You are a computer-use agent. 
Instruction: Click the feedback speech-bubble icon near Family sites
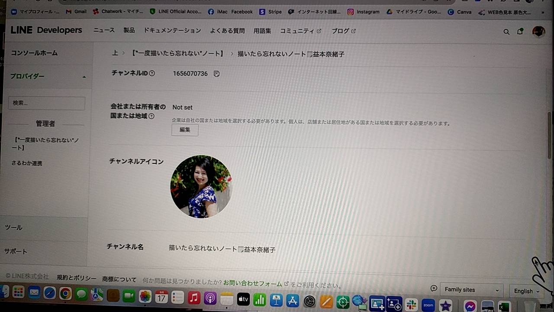pos(434,289)
